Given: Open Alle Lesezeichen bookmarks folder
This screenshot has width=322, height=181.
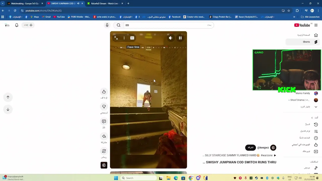Looking at the screenshot, I should point(310,17).
